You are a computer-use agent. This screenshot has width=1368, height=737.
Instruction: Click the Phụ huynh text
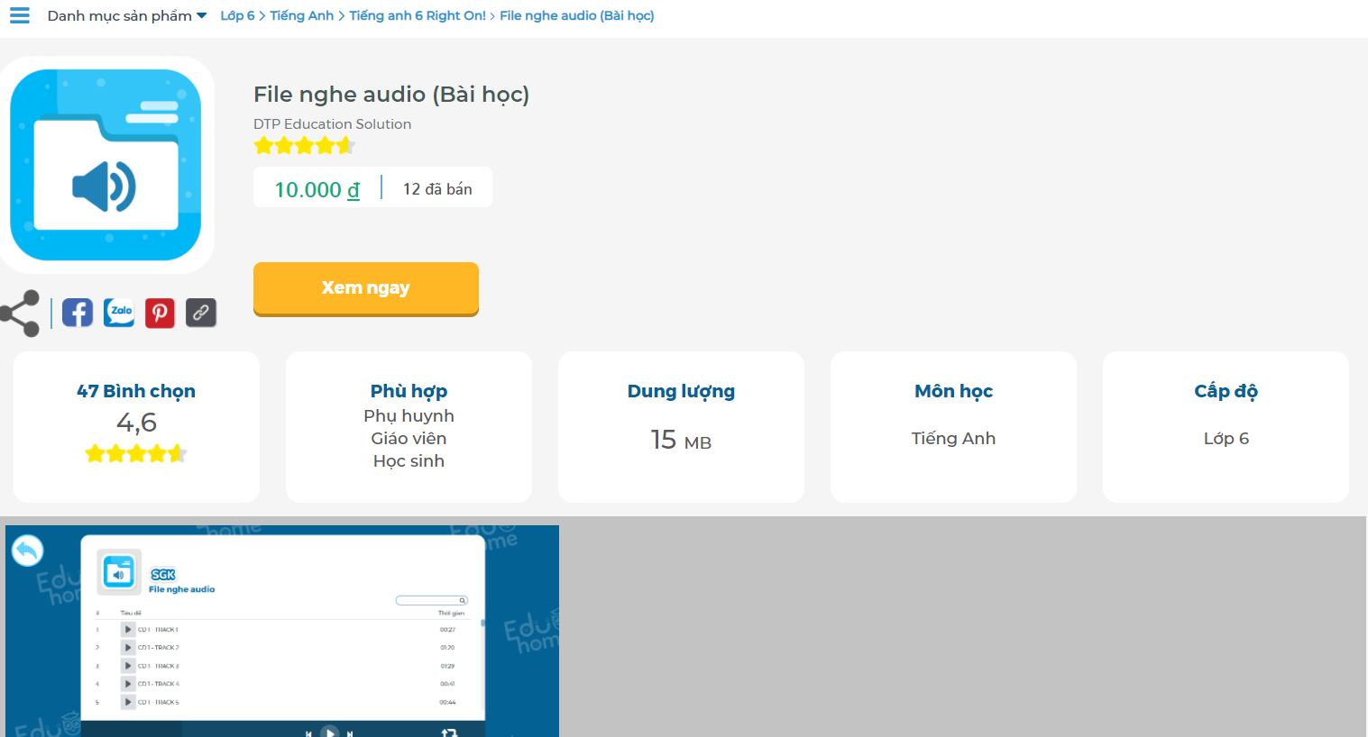409,415
